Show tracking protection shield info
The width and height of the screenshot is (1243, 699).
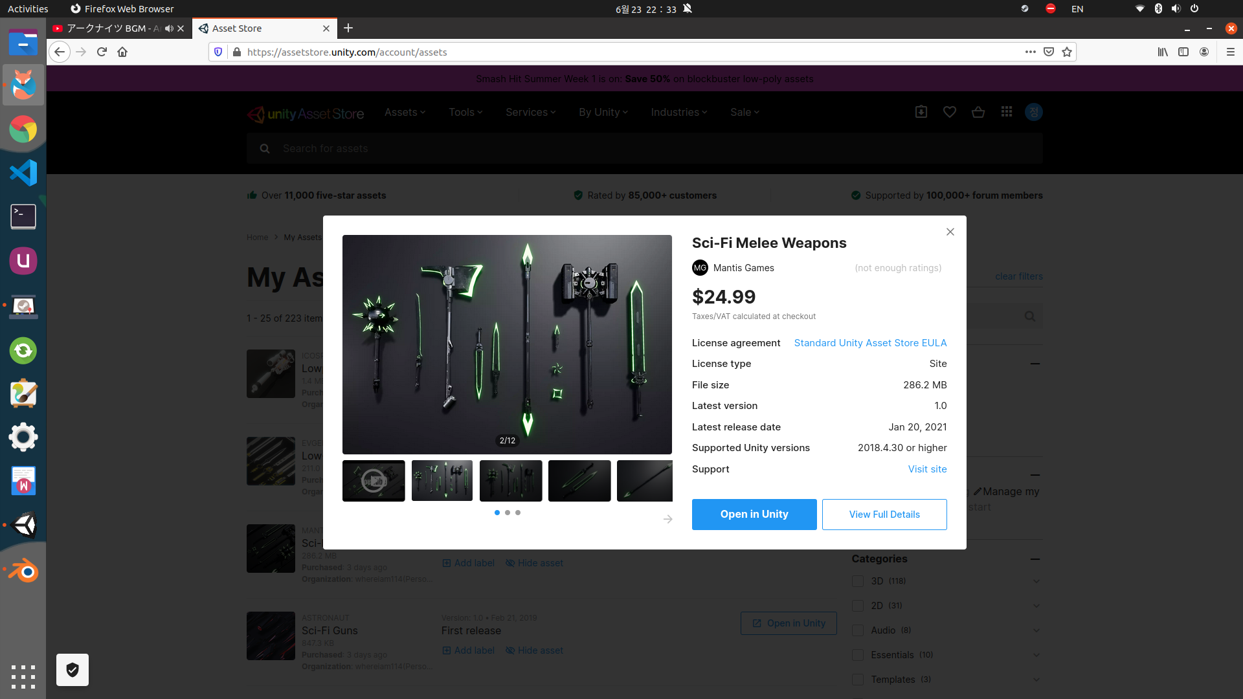pyautogui.click(x=218, y=52)
